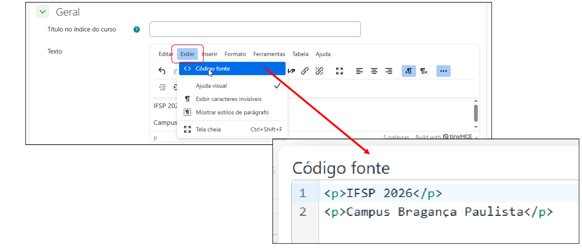Open the Exibir menu
The image size is (582, 248).
(187, 54)
